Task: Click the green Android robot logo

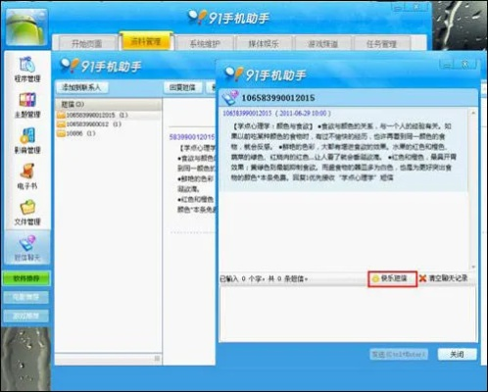Action: pyautogui.click(x=26, y=27)
